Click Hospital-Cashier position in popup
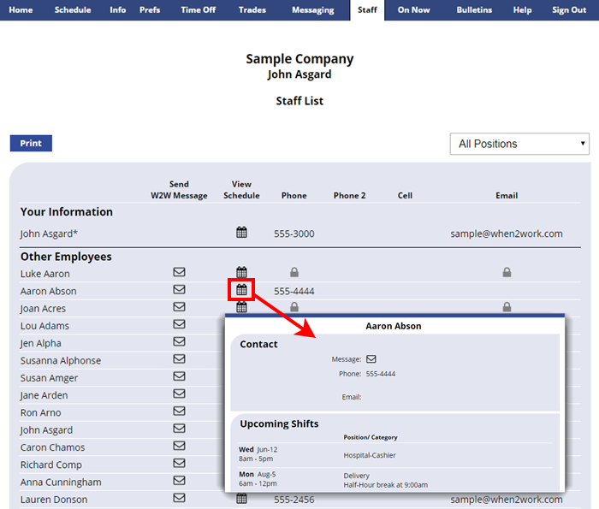 [370, 455]
